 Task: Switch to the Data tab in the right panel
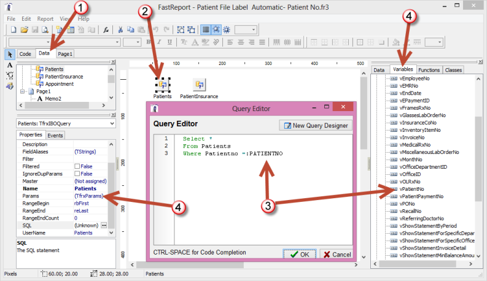[x=379, y=70]
